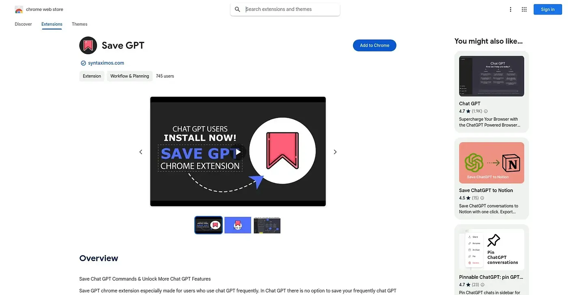Play the Save GPT promo video

pyautogui.click(x=238, y=152)
